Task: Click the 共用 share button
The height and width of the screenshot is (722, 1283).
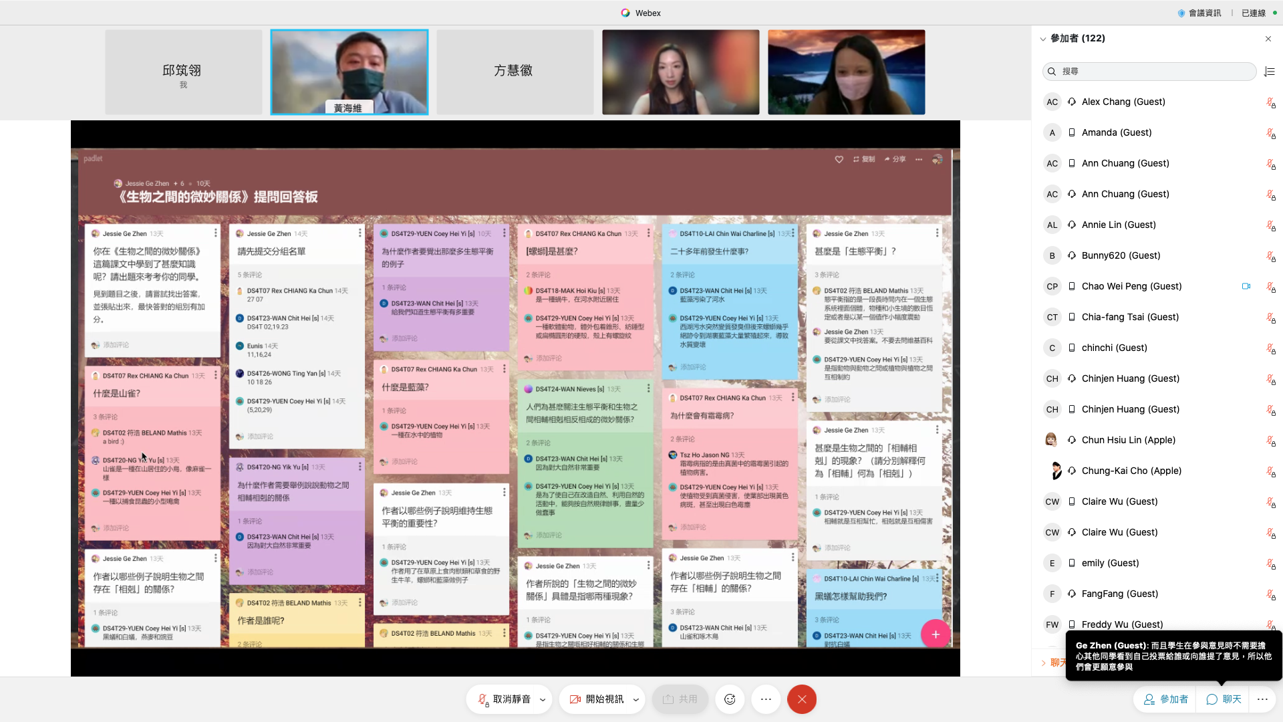Action: [x=680, y=699]
